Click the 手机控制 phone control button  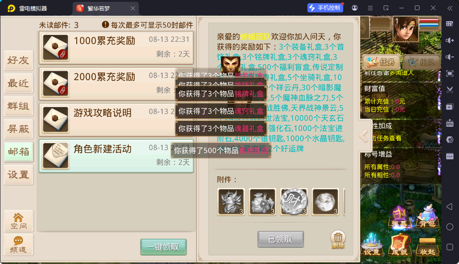(x=325, y=8)
